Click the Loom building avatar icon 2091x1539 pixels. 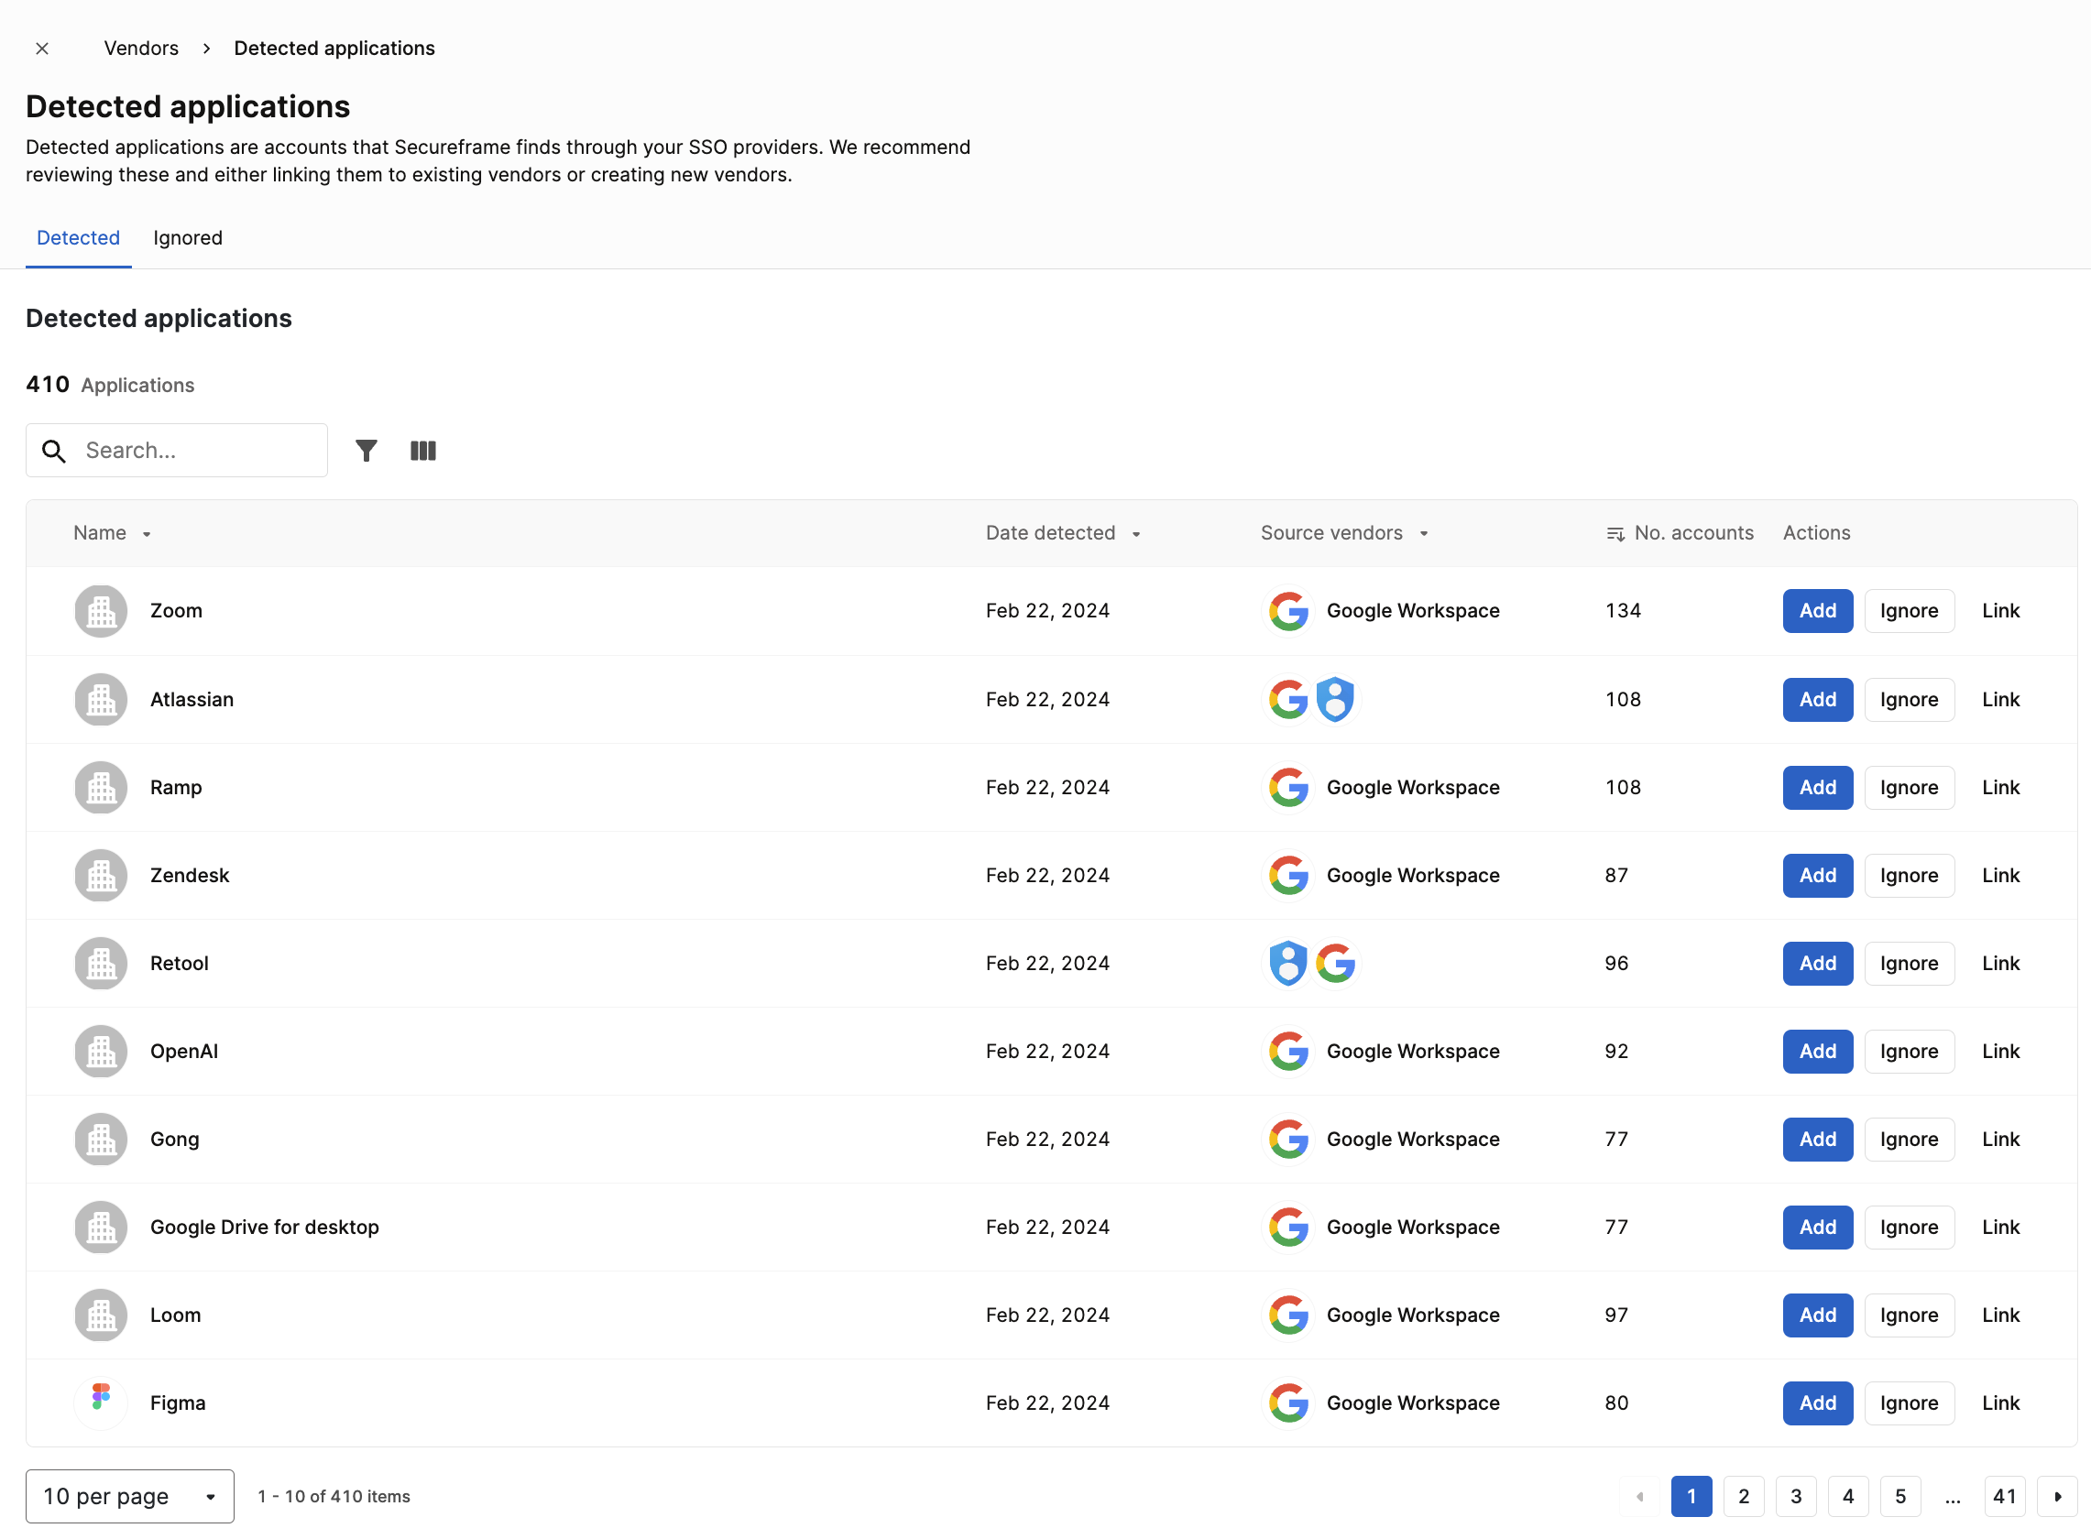pyautogui.click(x=101, y=1316)
